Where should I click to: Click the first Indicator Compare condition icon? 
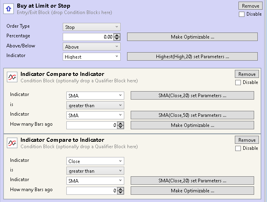click(x=12, y=77)
